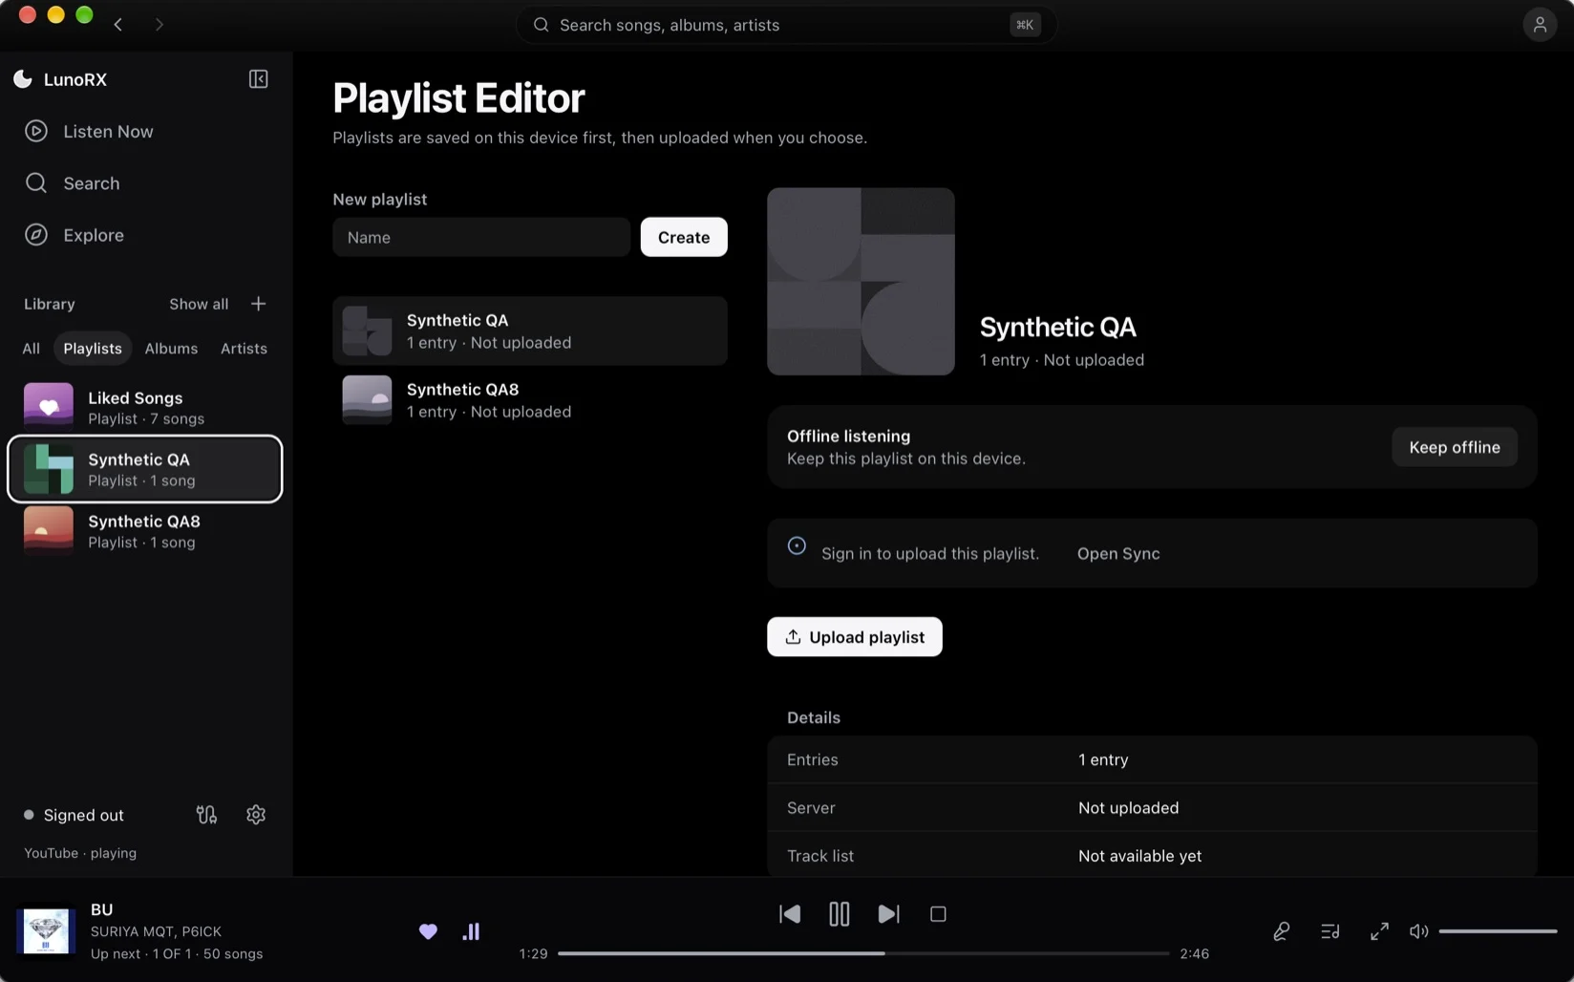Click the audio visualizer bars icon
Image resolution: width=1574 pixels, height=982 pixels.
[x=471, y=931]
